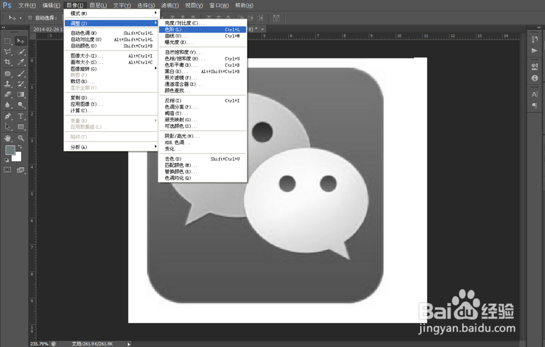Viewport: 545px width, 347px height.
Task: Select the Gradient tool
Action: 21,94
